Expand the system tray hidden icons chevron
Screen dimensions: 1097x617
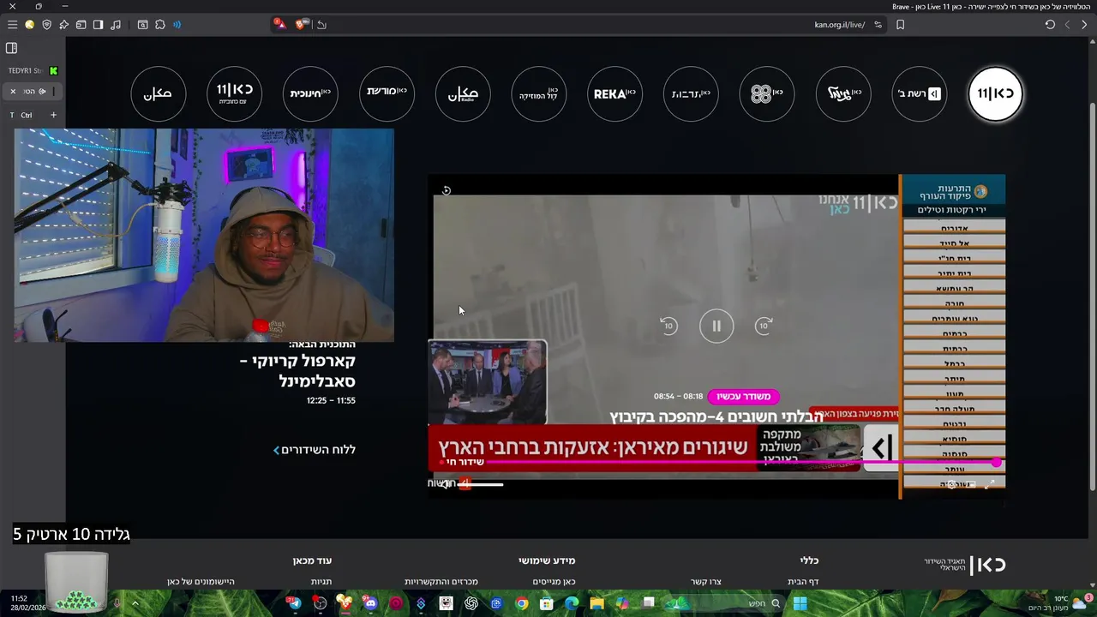point(135,603)
